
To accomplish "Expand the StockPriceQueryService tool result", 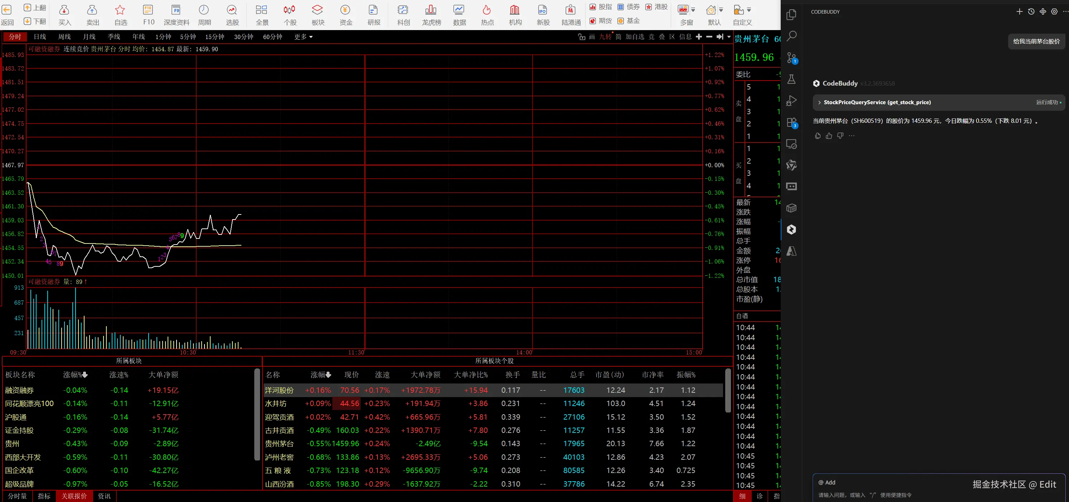I will (x=819, y=102).
